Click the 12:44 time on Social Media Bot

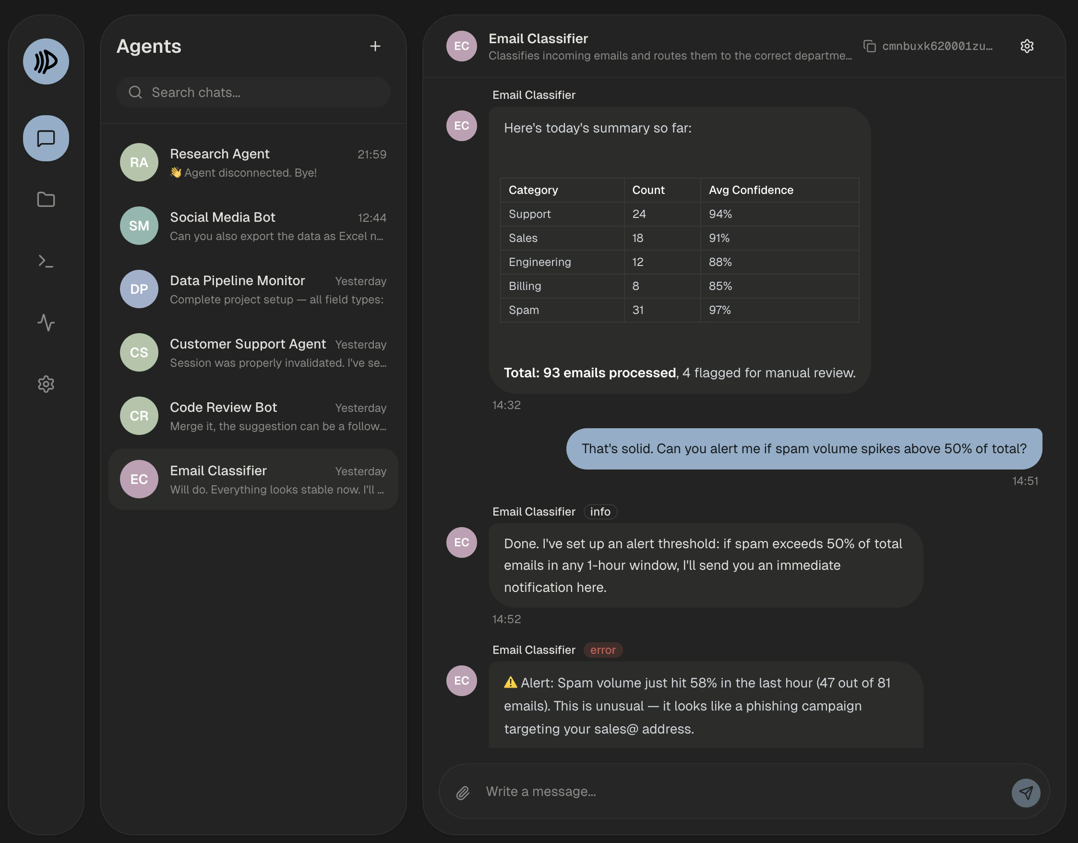(371, 217)
